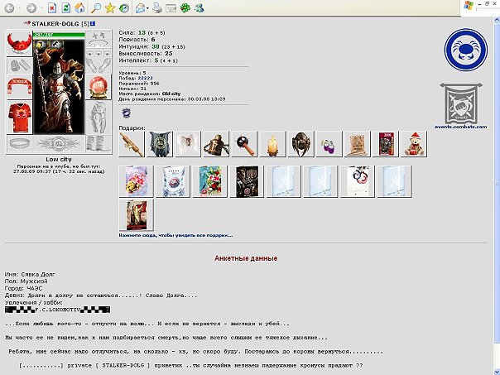Screen dimensions: 500x375
Task: Select the empty bracers equipment slot
Action: tap(19, 66)
